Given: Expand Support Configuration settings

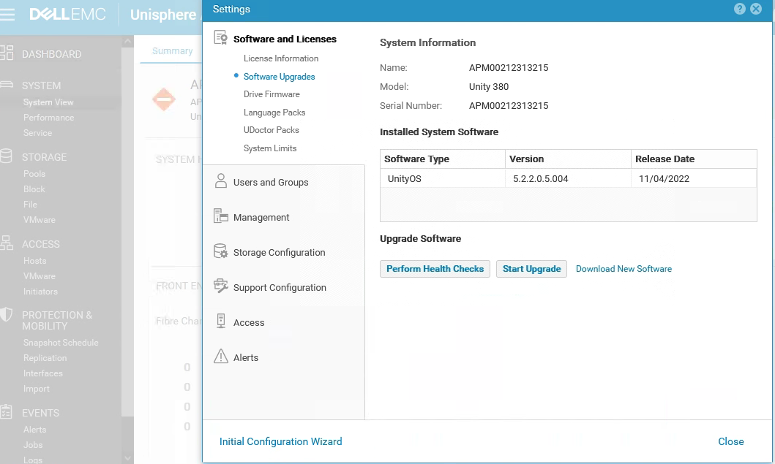Looking at the screenshot, I should tap(280, 287).
